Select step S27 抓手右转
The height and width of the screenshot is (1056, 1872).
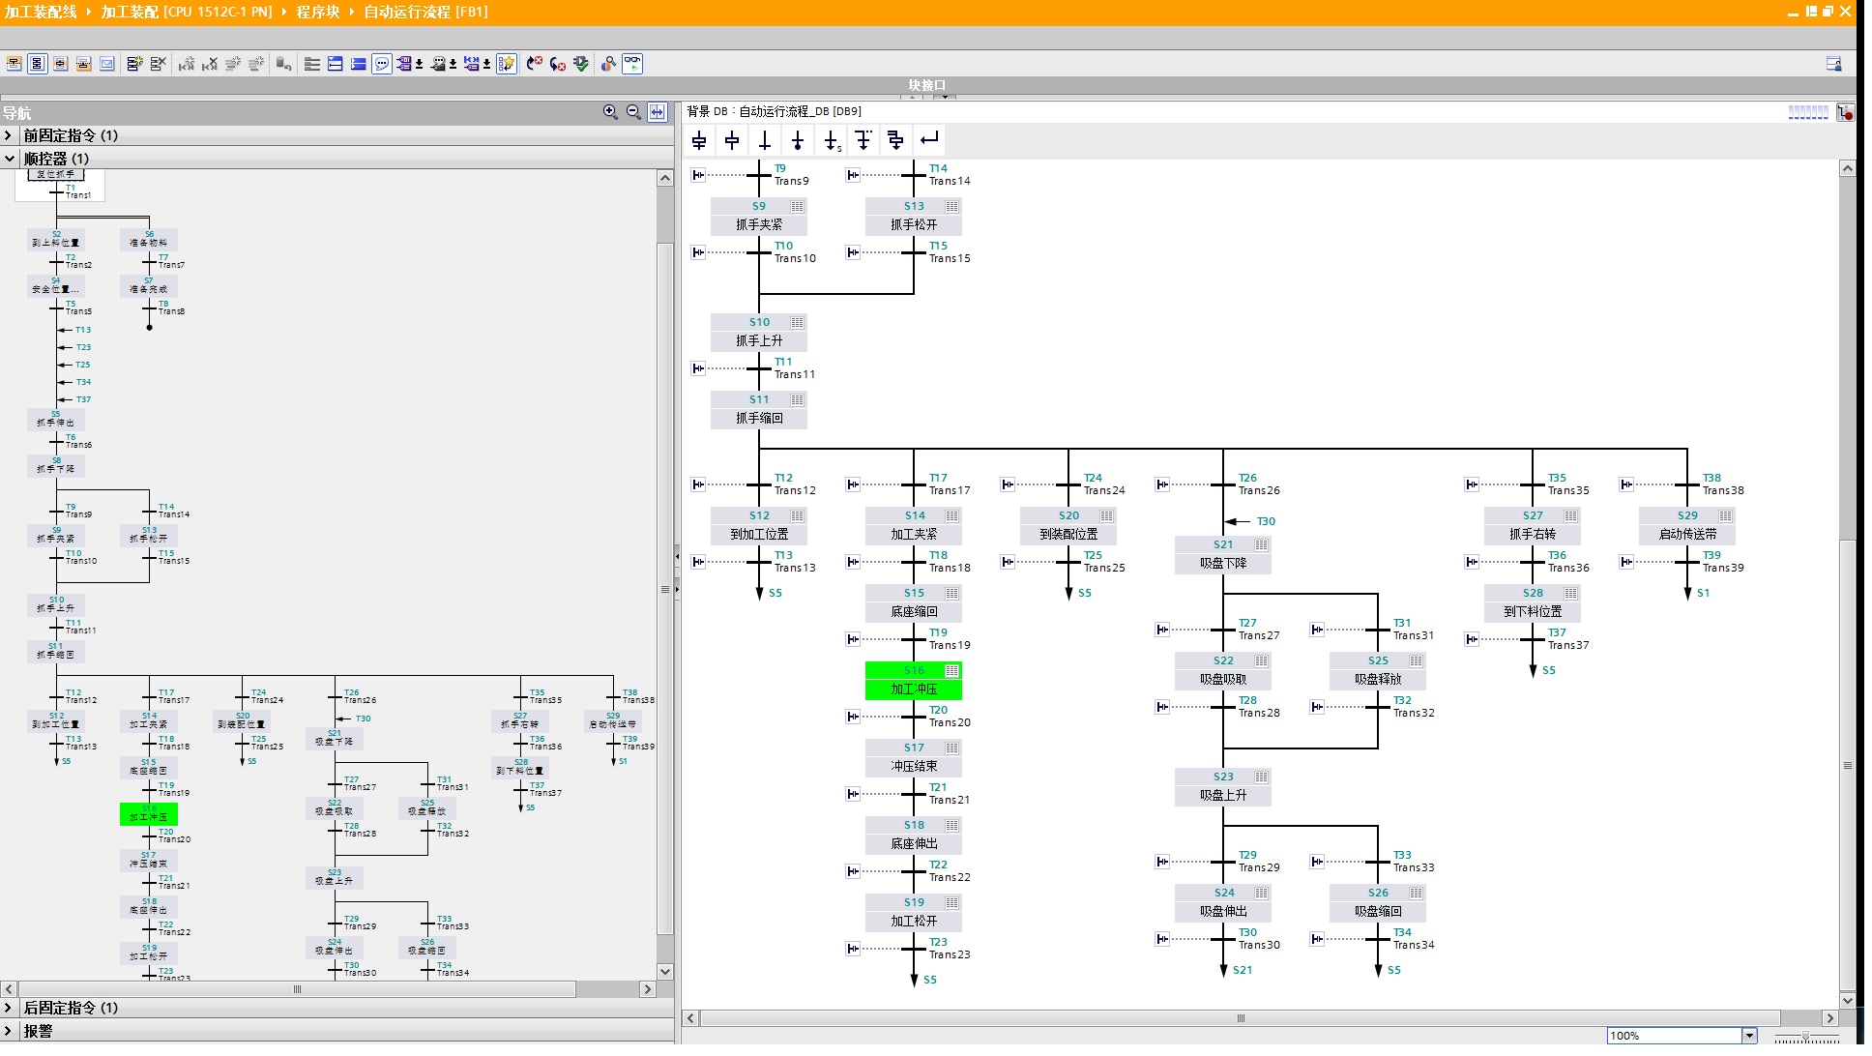pos(1533,525)
